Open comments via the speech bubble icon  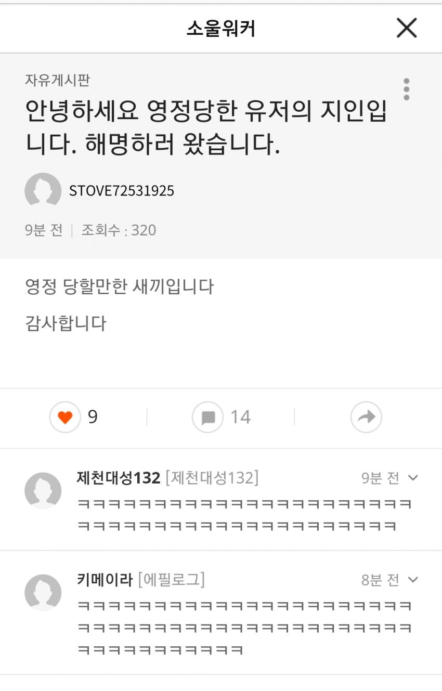coord(208,417)
